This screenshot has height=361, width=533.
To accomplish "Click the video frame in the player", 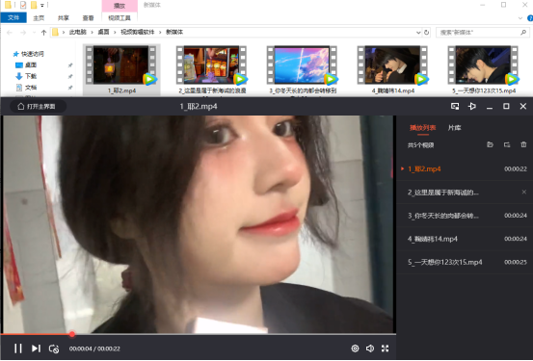I will pyautogui.click(x=200, y=224).
